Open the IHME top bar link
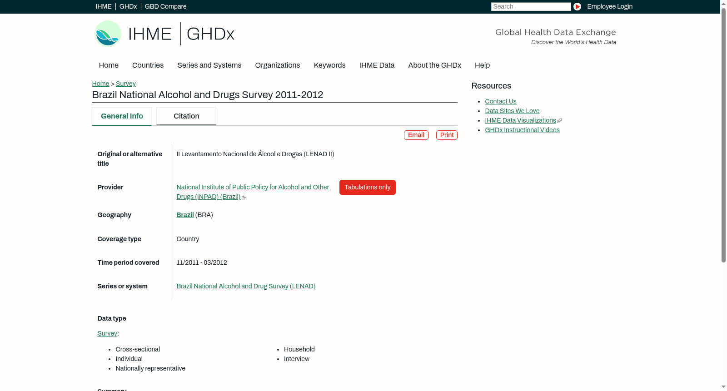 104,6
